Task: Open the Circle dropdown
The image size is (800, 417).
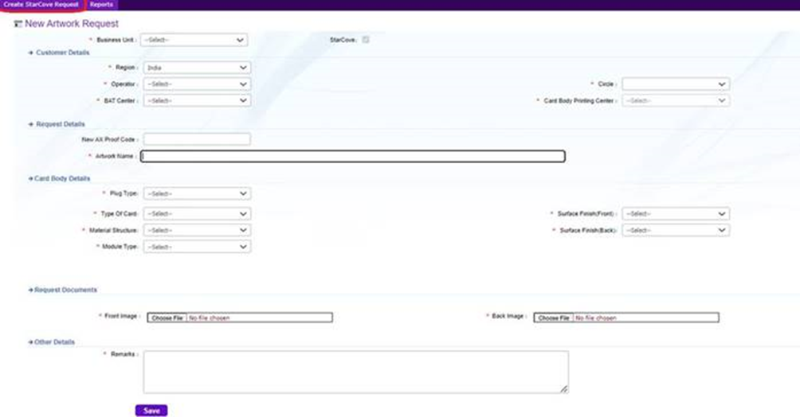Action: [676, 84]
